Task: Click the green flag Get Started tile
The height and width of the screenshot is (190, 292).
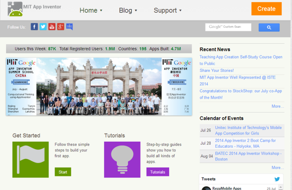Action: (x=31, y=160)
